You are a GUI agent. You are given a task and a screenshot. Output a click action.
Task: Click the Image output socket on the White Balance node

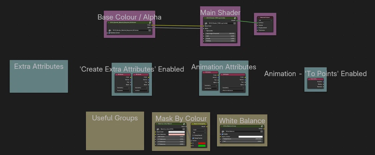point(264,129)
